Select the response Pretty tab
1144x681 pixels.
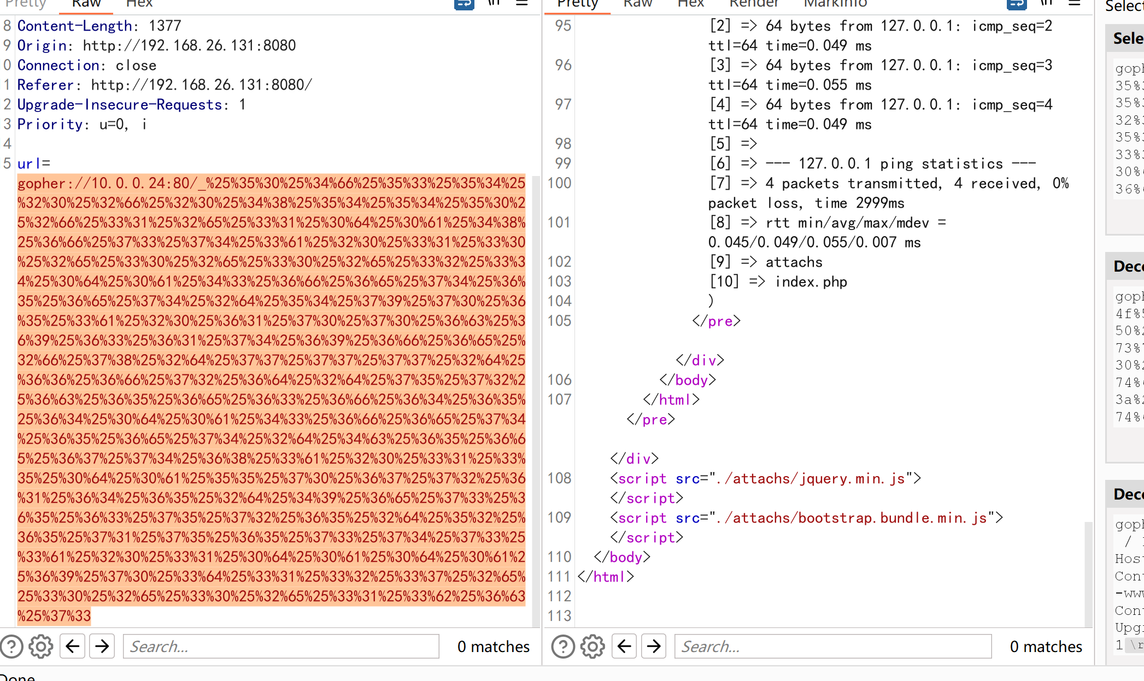(577, 4)
